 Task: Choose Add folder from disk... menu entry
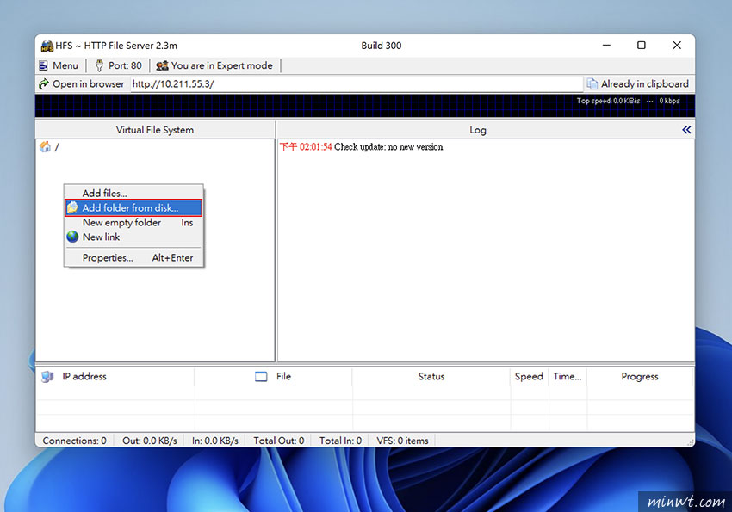point(133,208)
